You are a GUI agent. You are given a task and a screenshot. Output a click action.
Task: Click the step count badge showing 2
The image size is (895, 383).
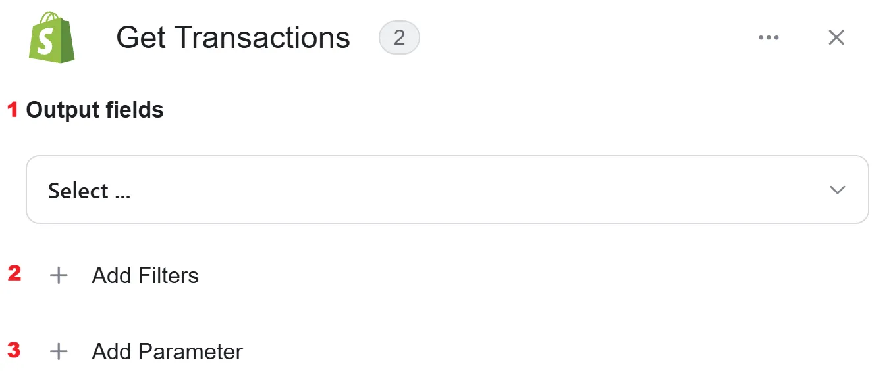pos(399,38)
